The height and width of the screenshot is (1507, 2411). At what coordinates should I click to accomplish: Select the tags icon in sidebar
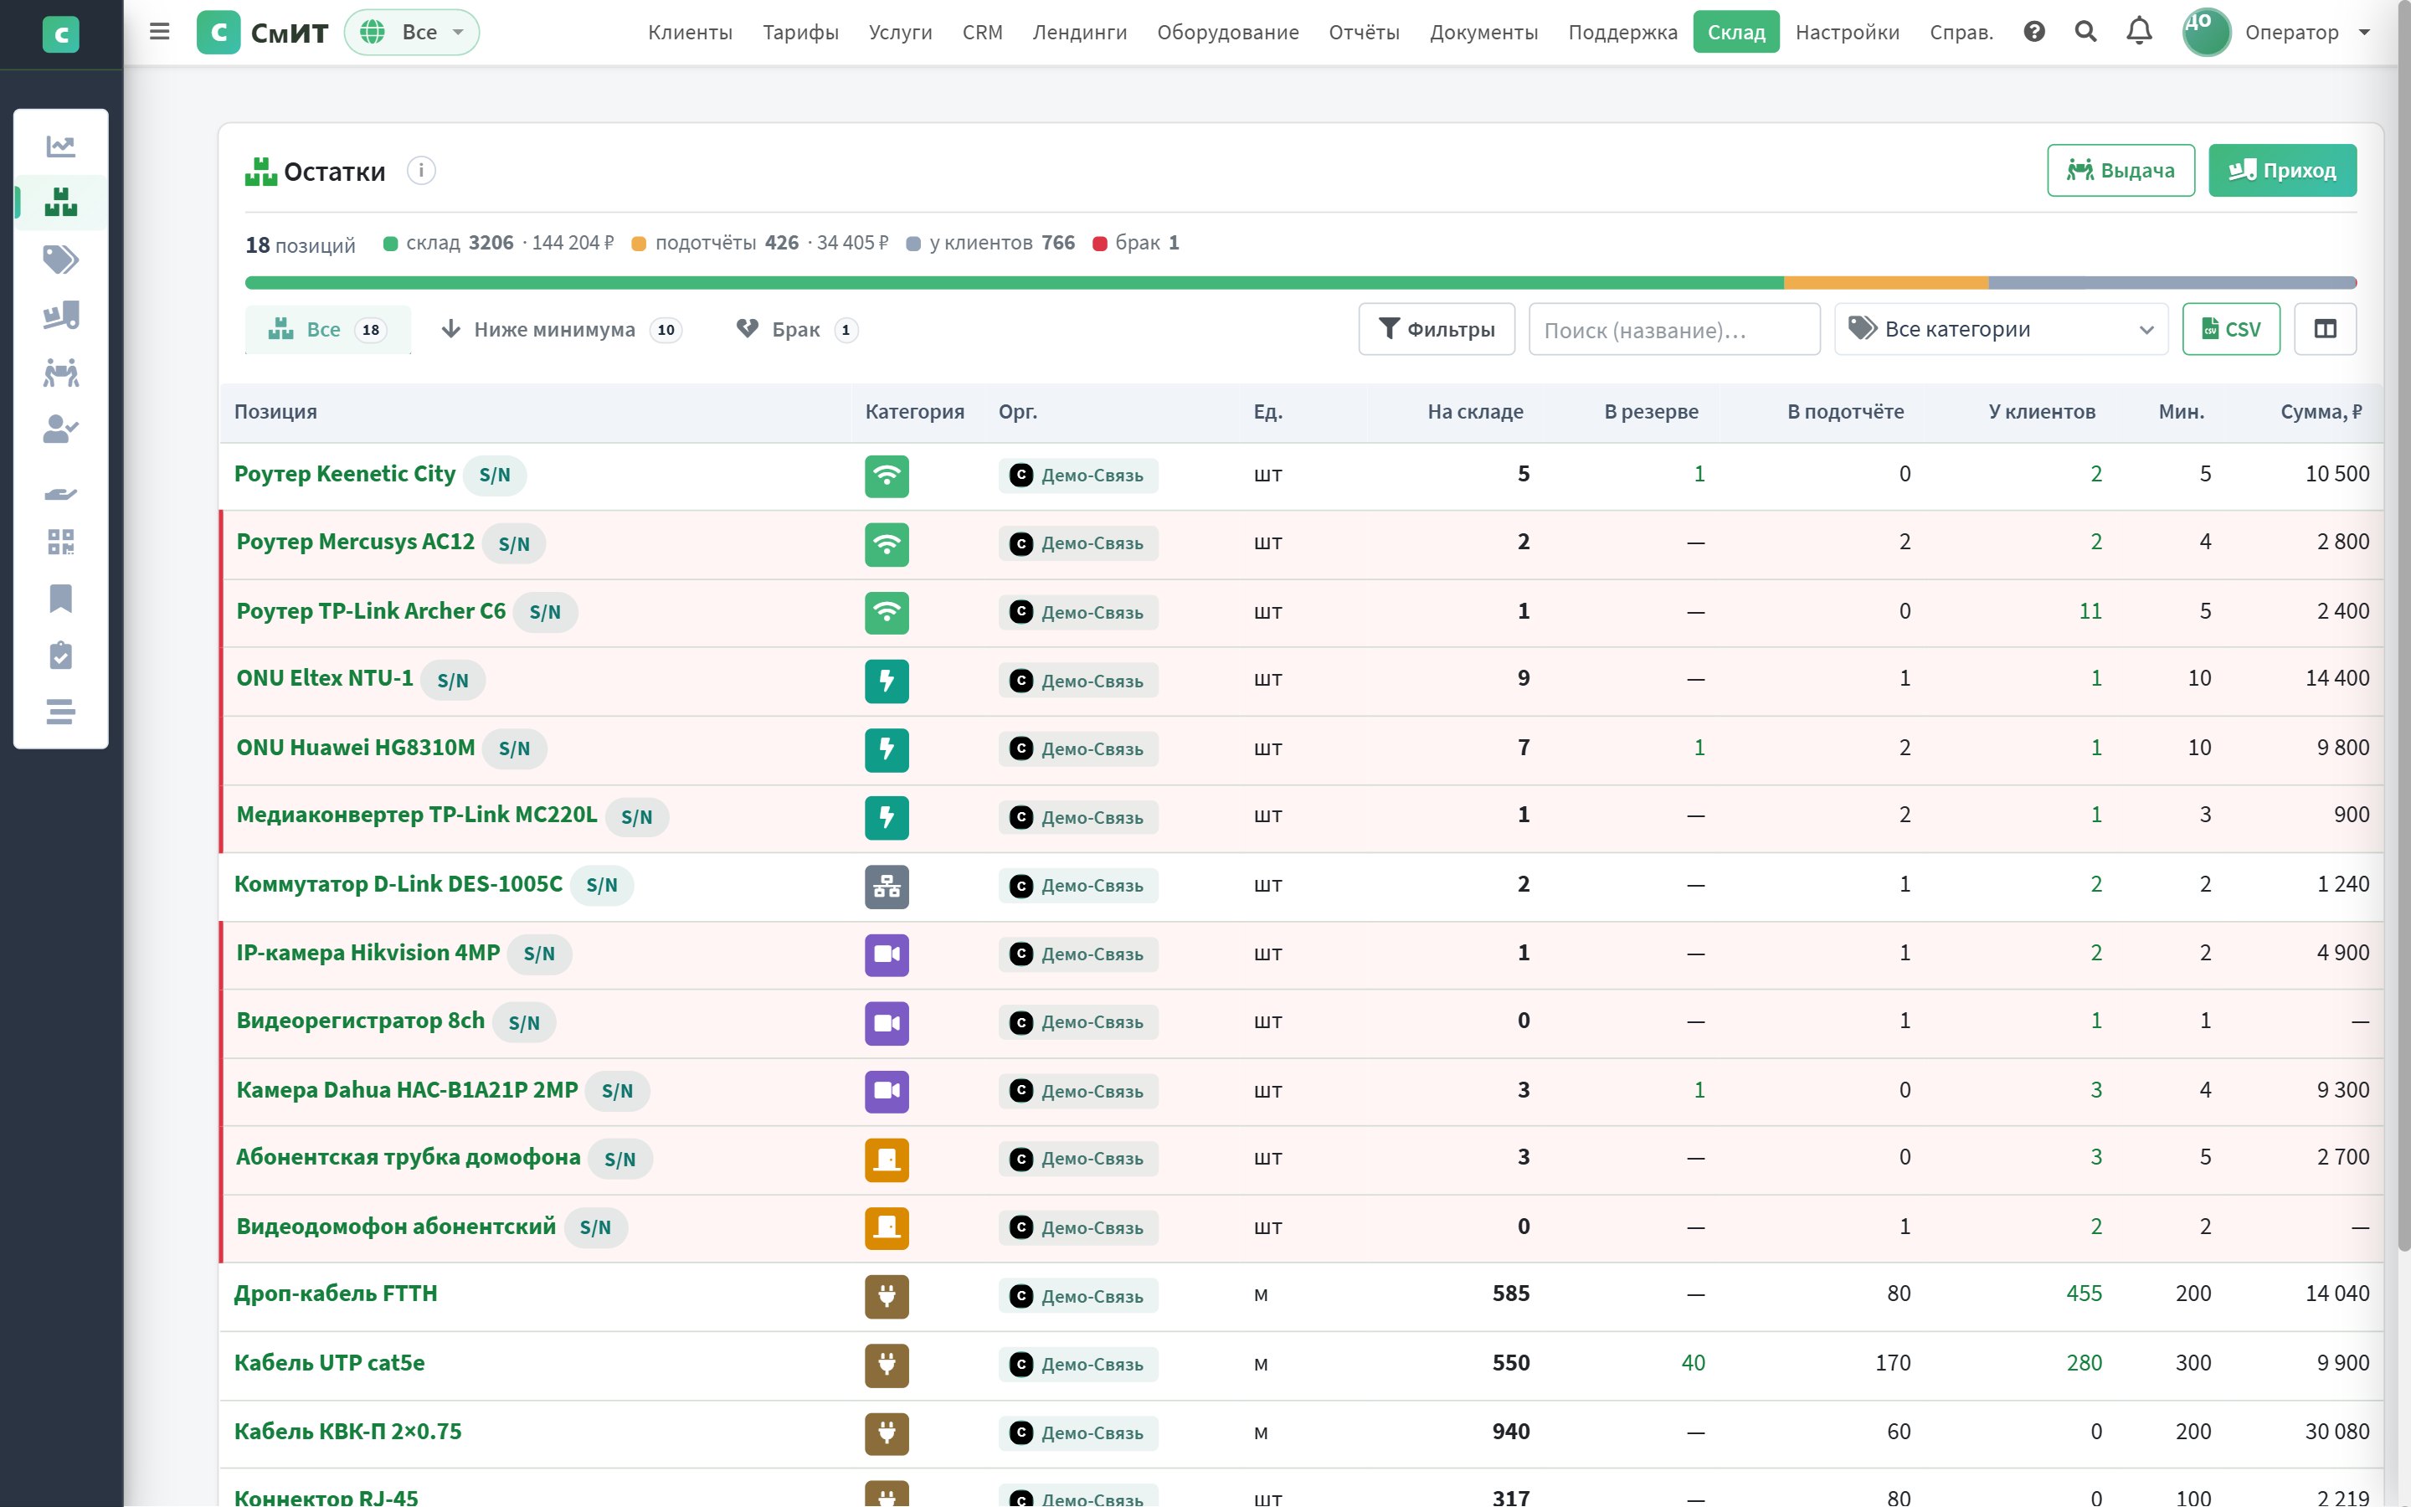[61, 260]
